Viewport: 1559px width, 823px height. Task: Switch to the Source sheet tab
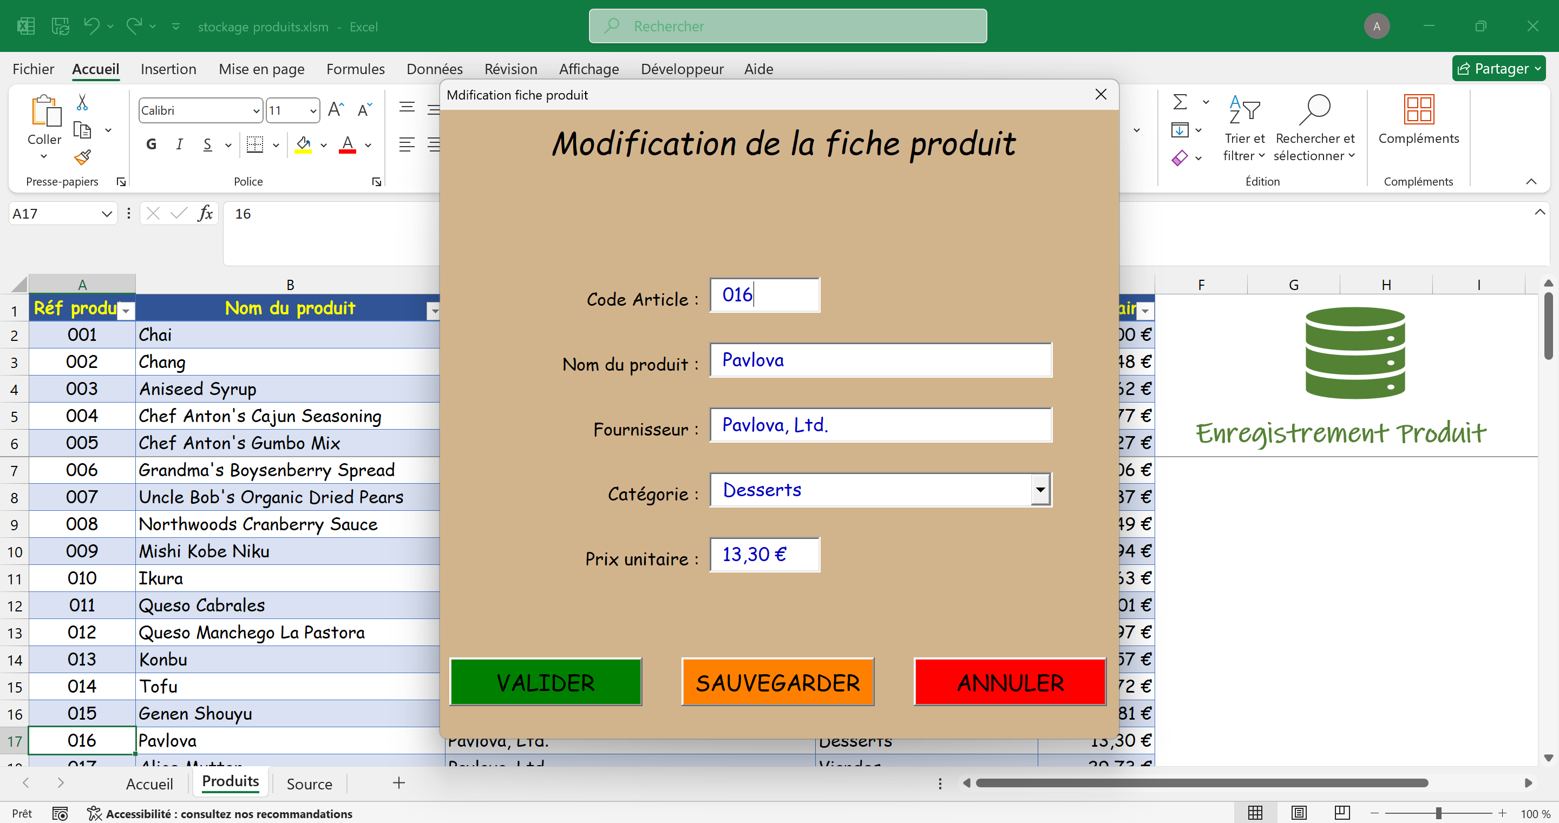(309, 784)
